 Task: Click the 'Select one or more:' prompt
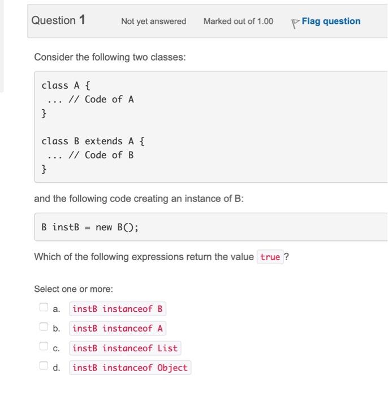(x=74, y=289)
